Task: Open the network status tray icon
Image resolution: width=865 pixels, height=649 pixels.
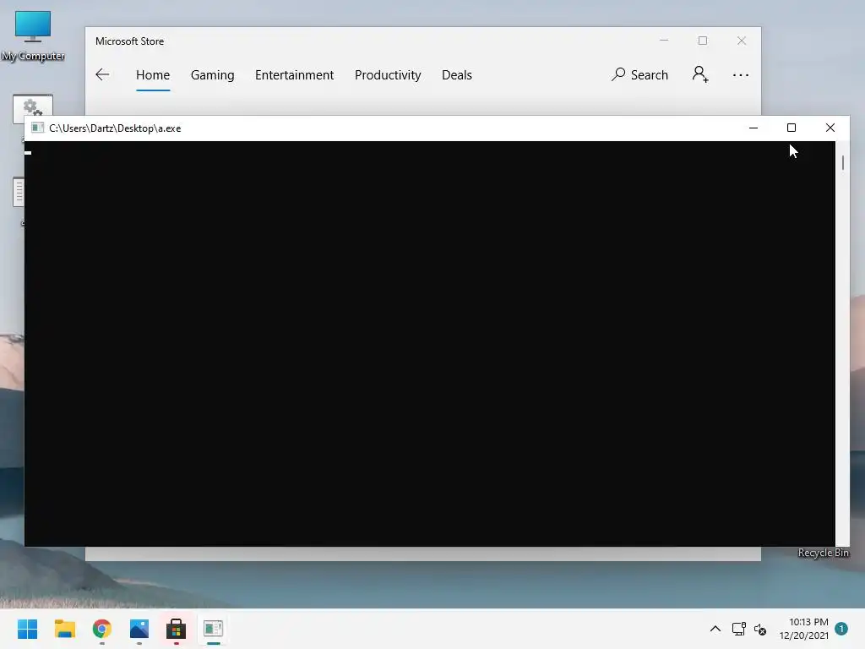Action: (x=738, y=629)
